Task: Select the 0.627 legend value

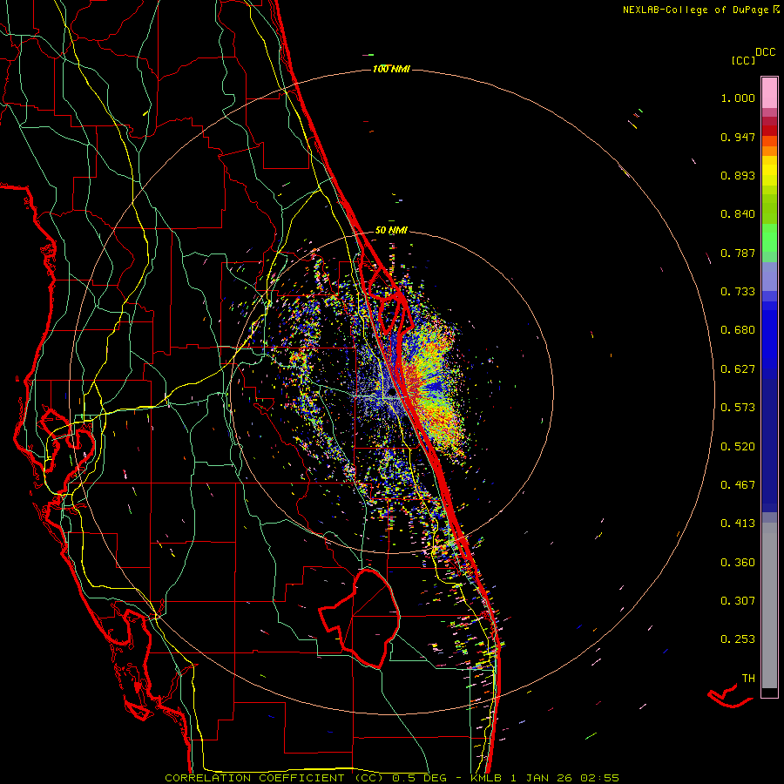Action: click(x=738, y=369)
